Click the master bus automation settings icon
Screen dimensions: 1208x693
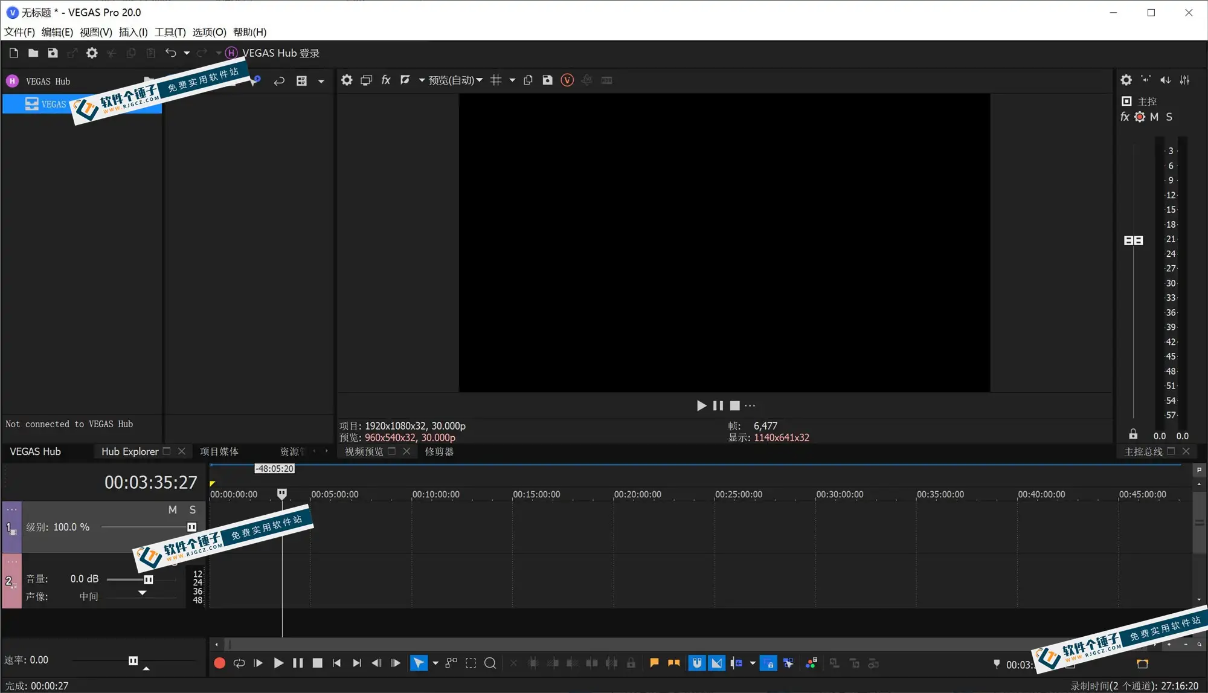1140,117
